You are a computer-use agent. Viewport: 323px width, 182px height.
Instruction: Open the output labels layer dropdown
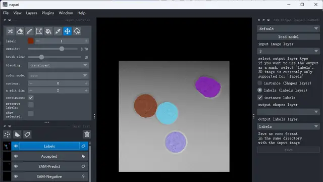[x=288, y=126]
